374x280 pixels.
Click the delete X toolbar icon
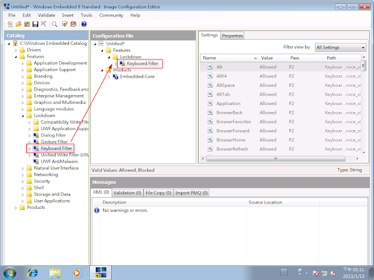(x=43, y=24)
